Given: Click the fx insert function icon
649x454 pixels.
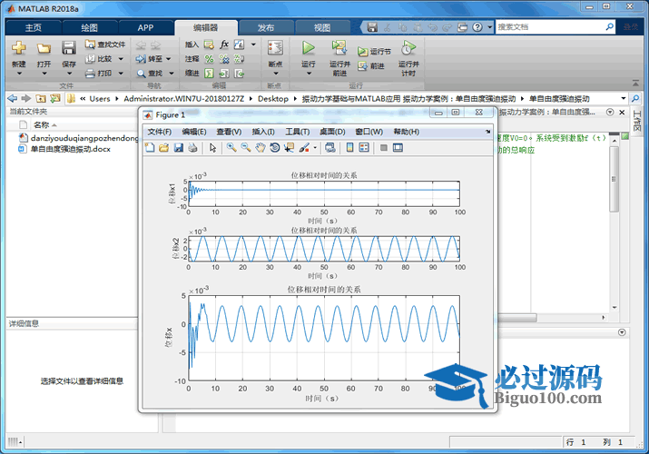Looking at the screenshot, I should tap(224, 44).
